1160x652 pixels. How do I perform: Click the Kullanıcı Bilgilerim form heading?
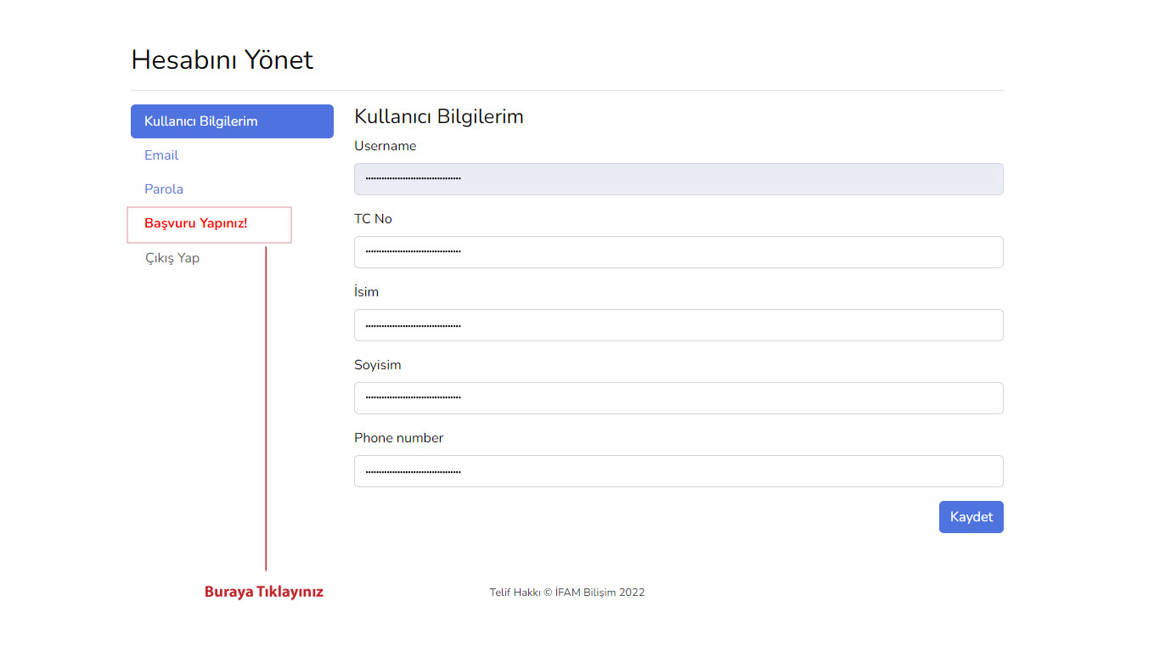(x=439, y=116)
